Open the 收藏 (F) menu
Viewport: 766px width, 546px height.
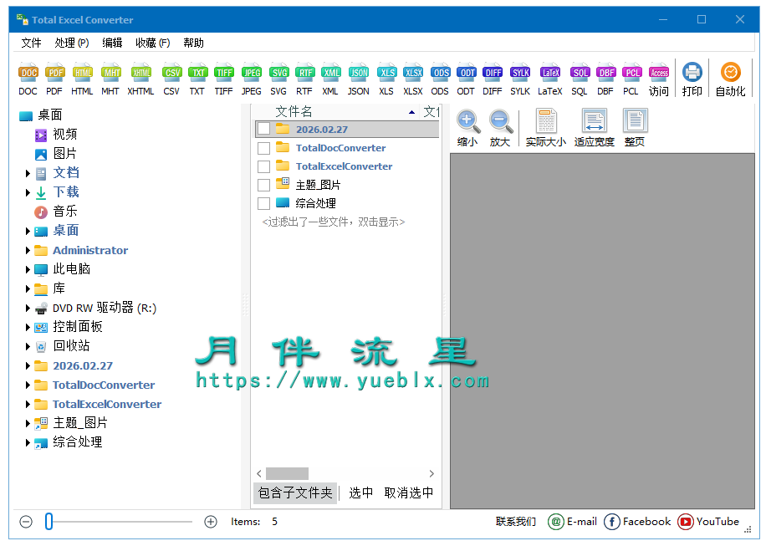coord(153,43)
